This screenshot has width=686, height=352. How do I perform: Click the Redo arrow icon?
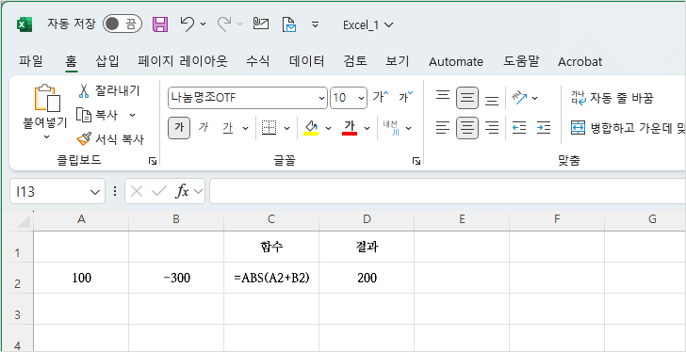225,24
